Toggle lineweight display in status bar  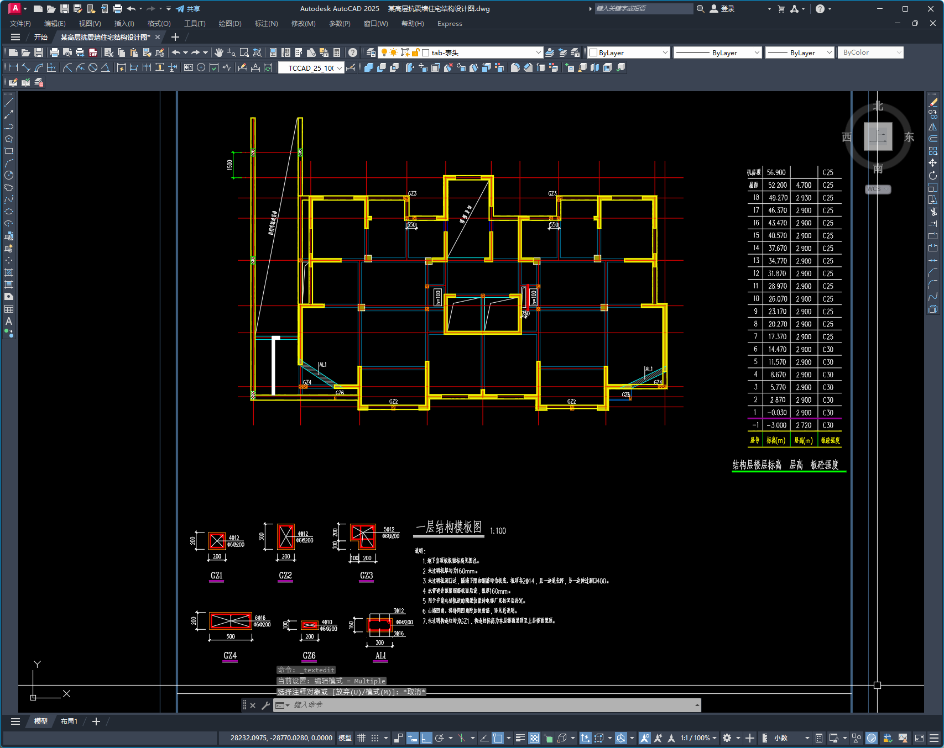(520, 738)
